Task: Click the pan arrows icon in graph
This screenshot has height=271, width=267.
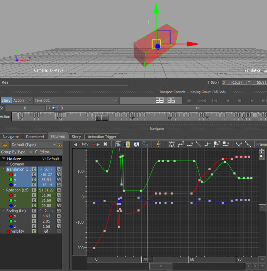Action: pos(262,151)
